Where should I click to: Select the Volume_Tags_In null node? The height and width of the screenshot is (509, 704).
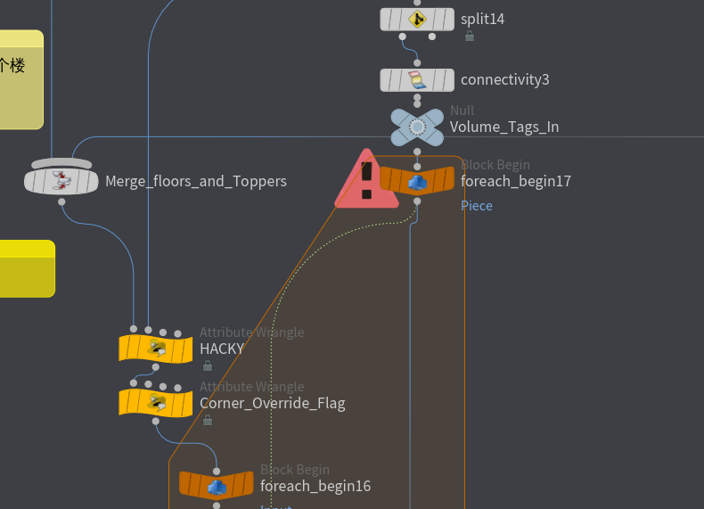coord(417,127)
